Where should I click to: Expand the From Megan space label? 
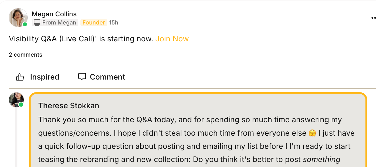point(55,22)
